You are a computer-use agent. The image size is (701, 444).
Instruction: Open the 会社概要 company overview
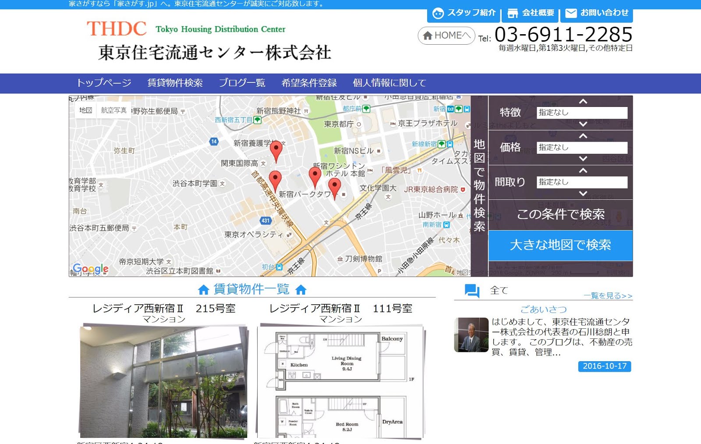click(531, 14)
